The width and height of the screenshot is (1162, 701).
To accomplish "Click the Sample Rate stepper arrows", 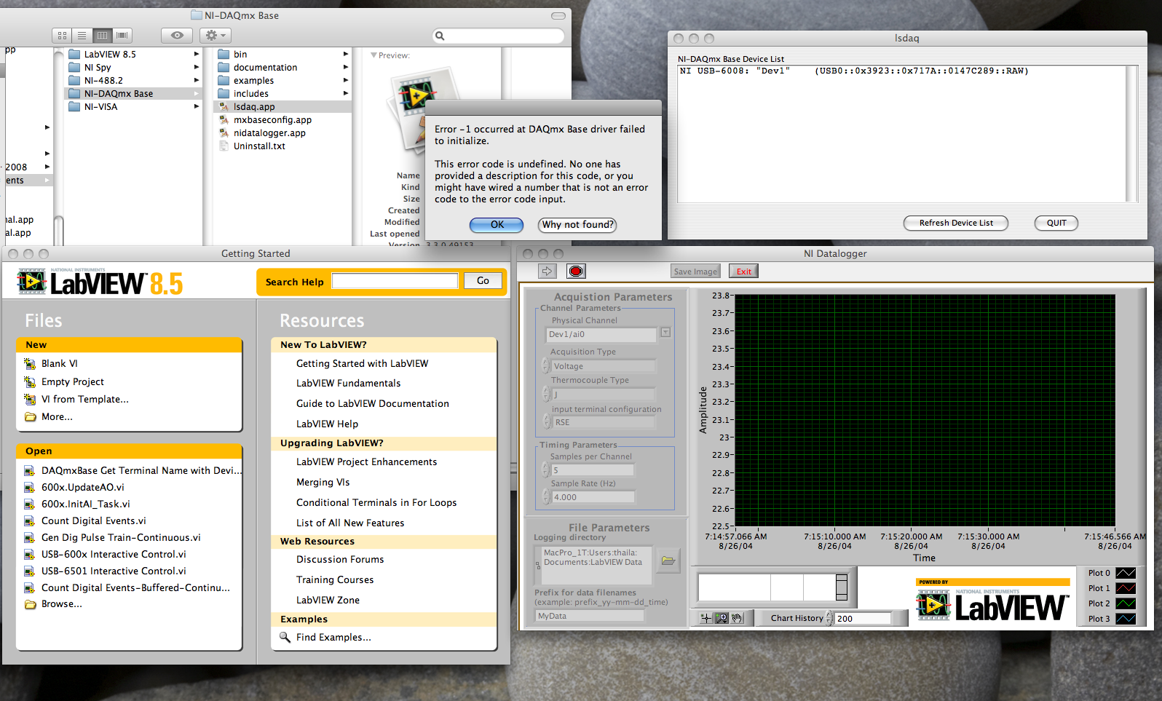I will click(546, 497).
